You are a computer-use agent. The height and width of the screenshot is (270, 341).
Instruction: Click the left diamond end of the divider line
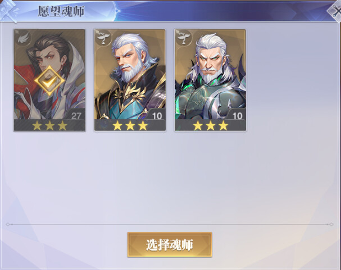point(8,224)
